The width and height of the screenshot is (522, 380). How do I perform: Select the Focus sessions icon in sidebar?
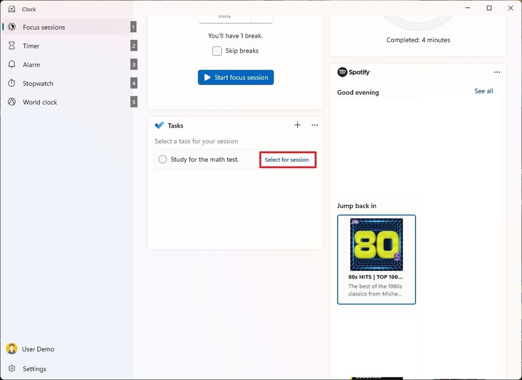11,27
